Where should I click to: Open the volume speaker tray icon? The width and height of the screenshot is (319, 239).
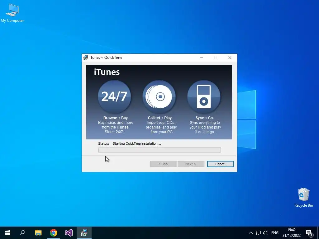tap(265, 233)
